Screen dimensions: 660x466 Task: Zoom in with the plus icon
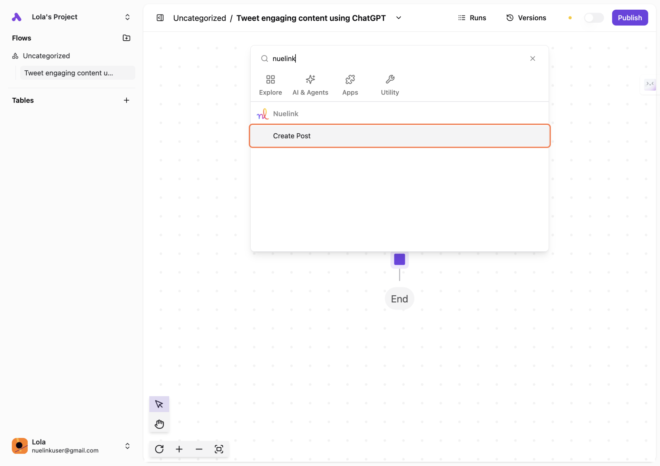179,449
